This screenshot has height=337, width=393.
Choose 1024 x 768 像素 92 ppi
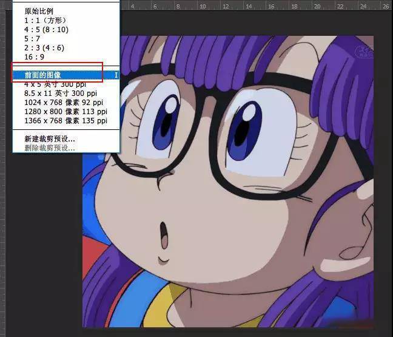[x=66, y=103]
